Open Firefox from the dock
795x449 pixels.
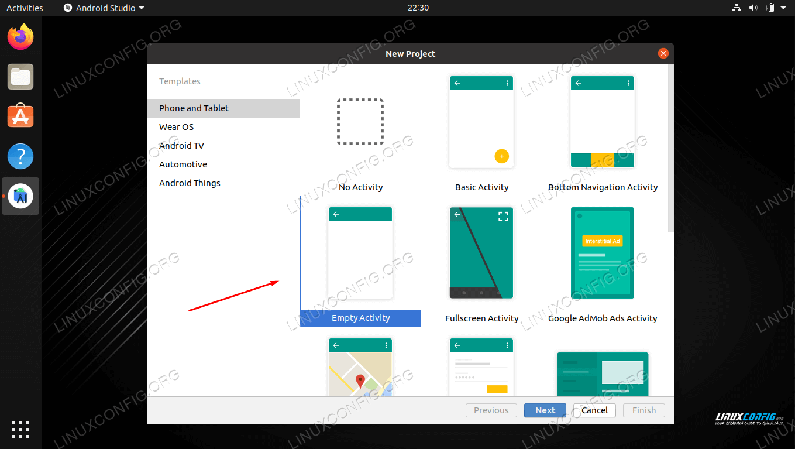(20, 37)
